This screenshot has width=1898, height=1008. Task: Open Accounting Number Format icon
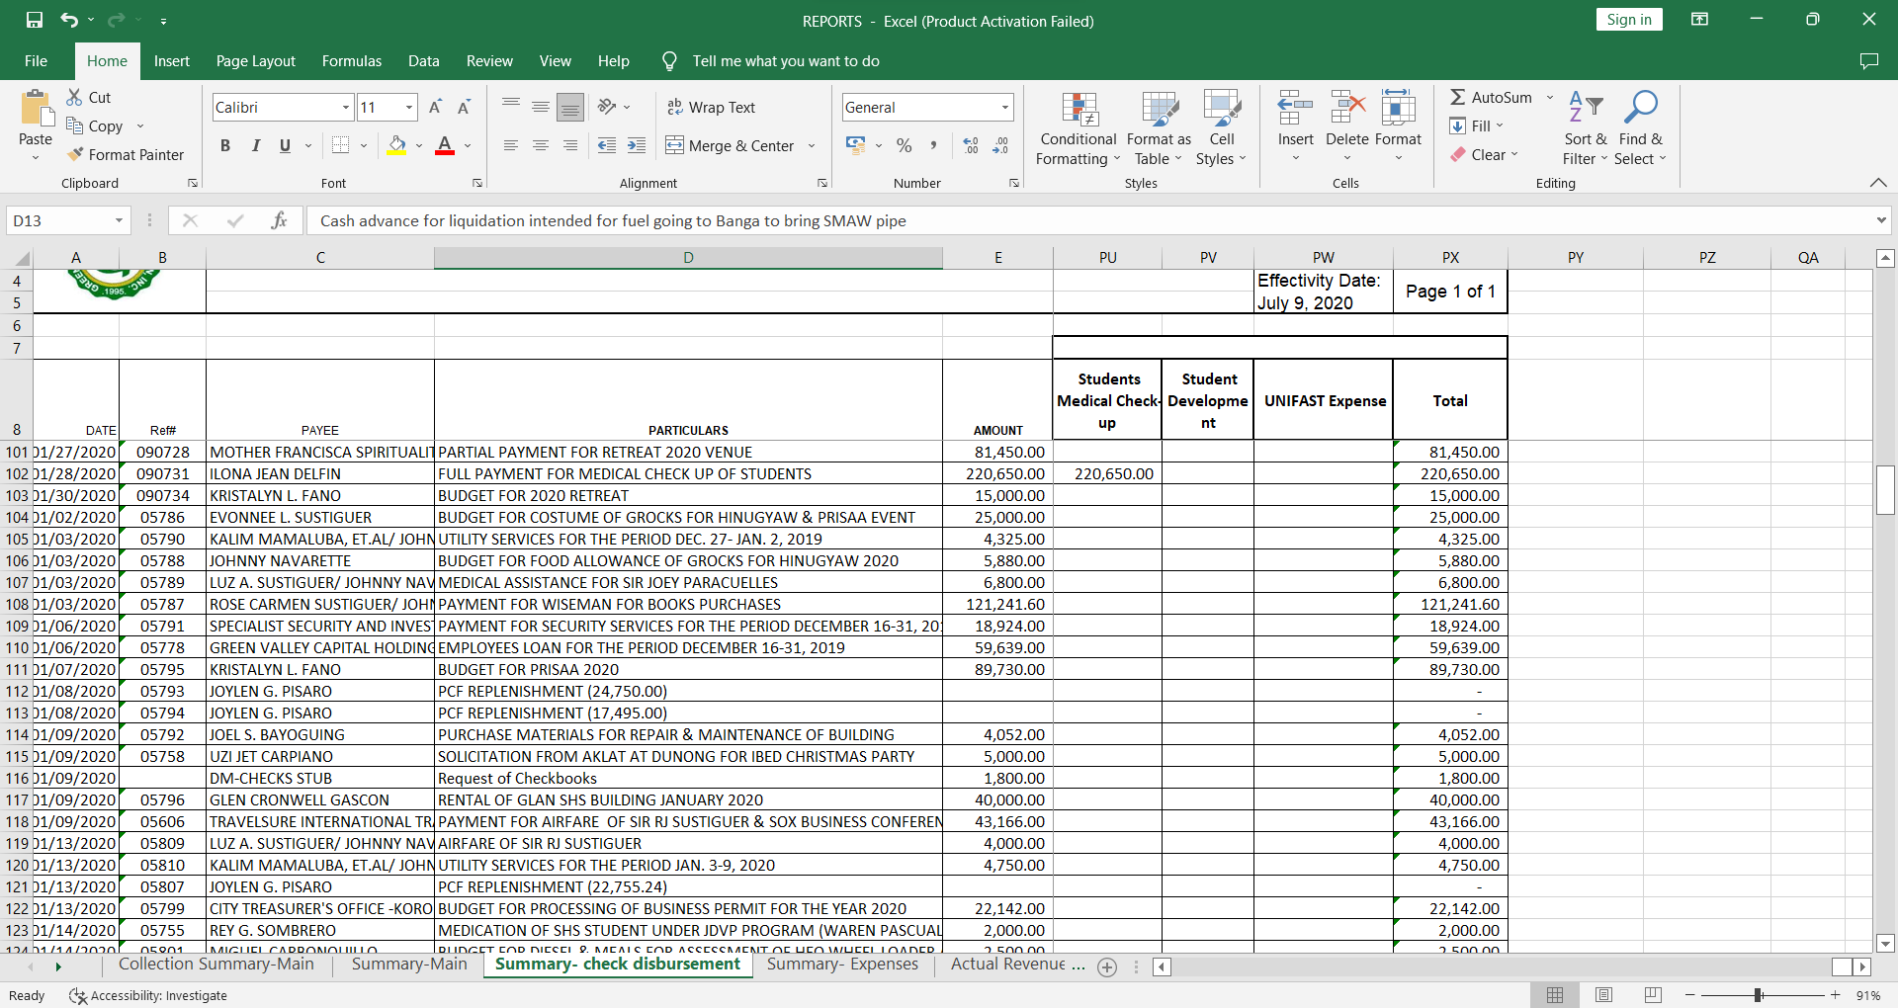(856, 145)
